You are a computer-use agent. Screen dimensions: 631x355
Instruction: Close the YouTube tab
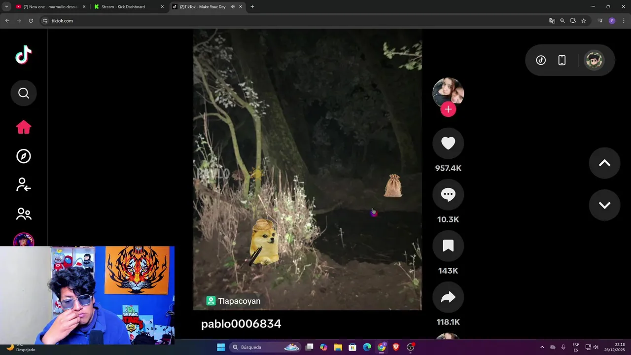click(84, 7)
